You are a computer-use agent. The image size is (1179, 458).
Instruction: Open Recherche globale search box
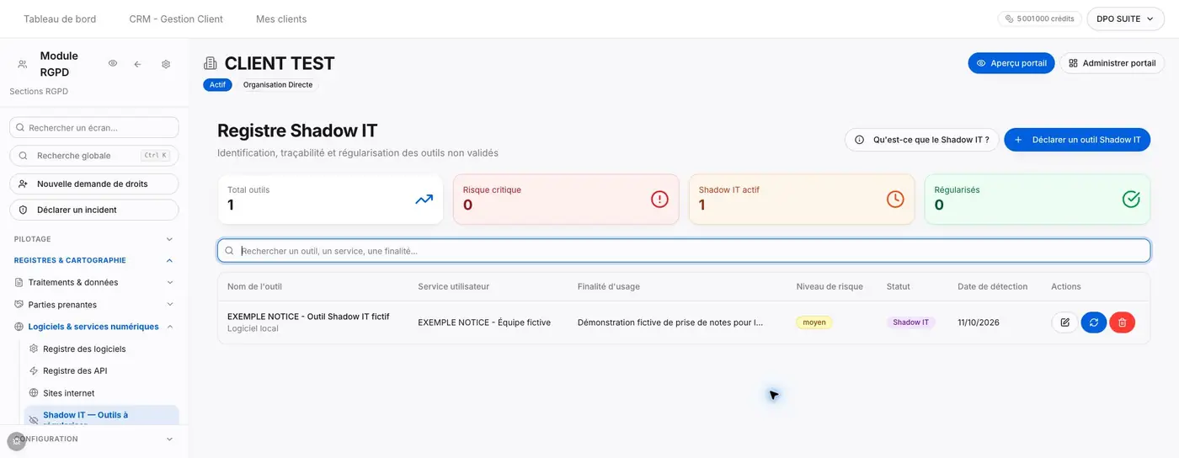pyautogui.click(x=94, y=156)
